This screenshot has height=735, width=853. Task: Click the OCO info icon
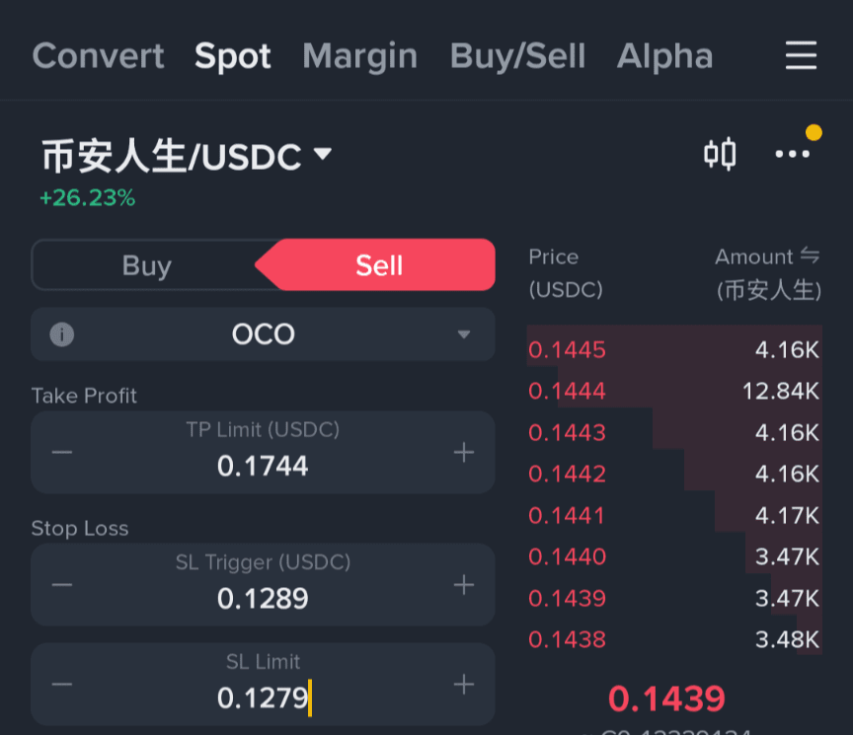click(62, 334)
